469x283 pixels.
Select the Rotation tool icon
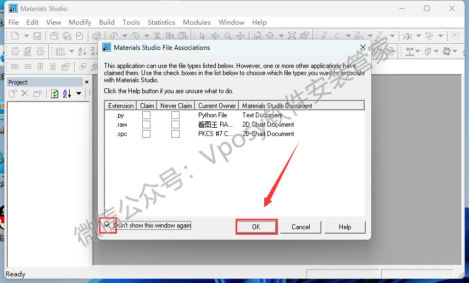(215, 36)
